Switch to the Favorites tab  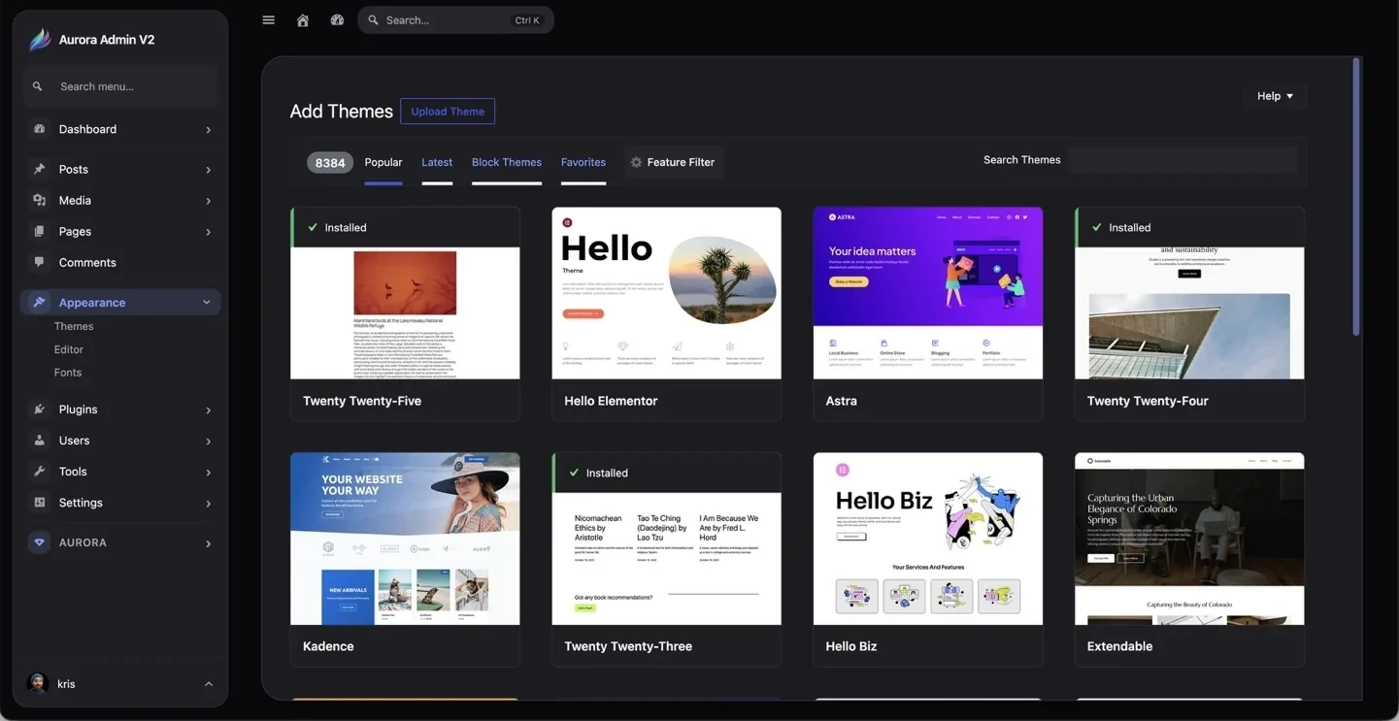coord(583,162)
